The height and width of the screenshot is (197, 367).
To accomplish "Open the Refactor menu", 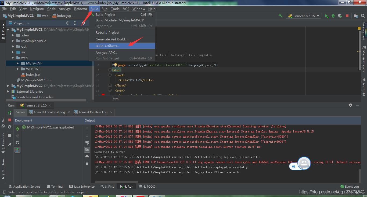I will click(81, 9).
